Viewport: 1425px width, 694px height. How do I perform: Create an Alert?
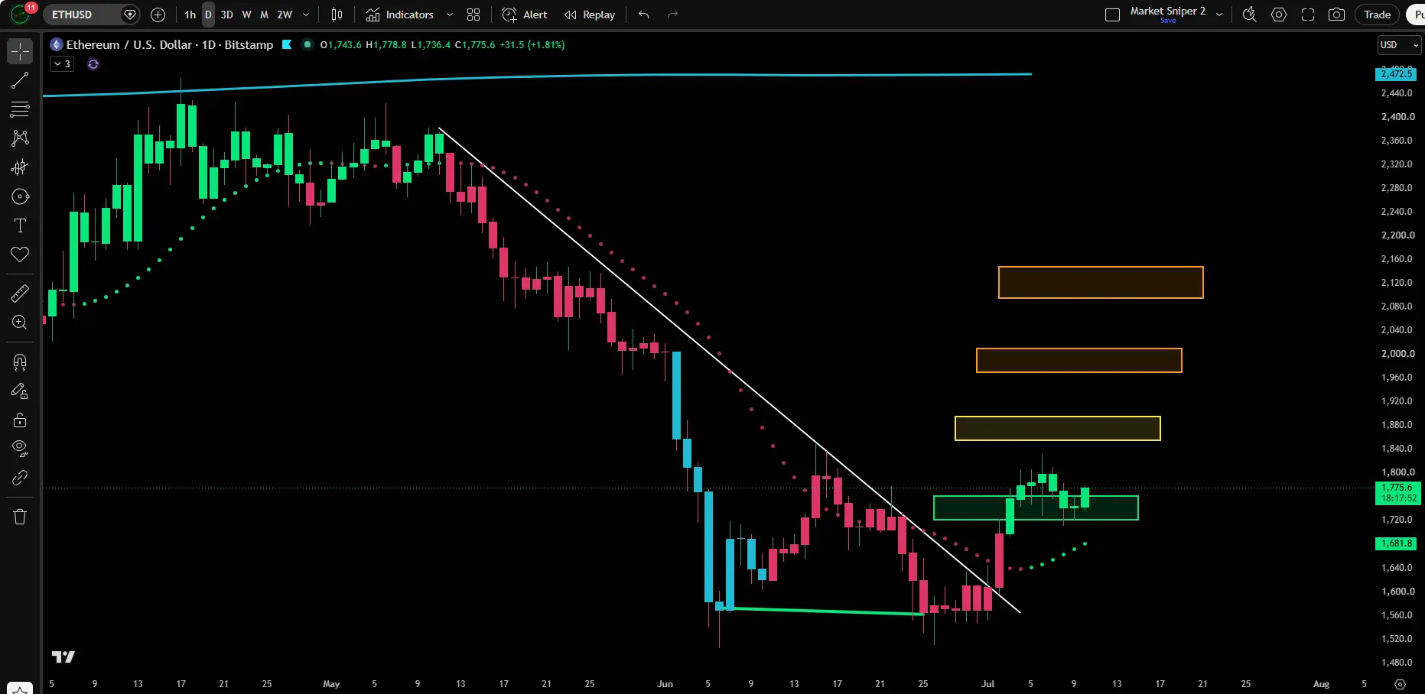[x=525, y=15]
